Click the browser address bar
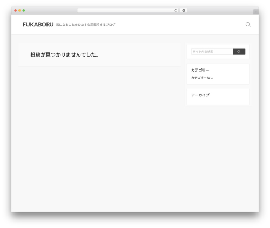Viewport: 270px width, 228px height. coord(128,10)
